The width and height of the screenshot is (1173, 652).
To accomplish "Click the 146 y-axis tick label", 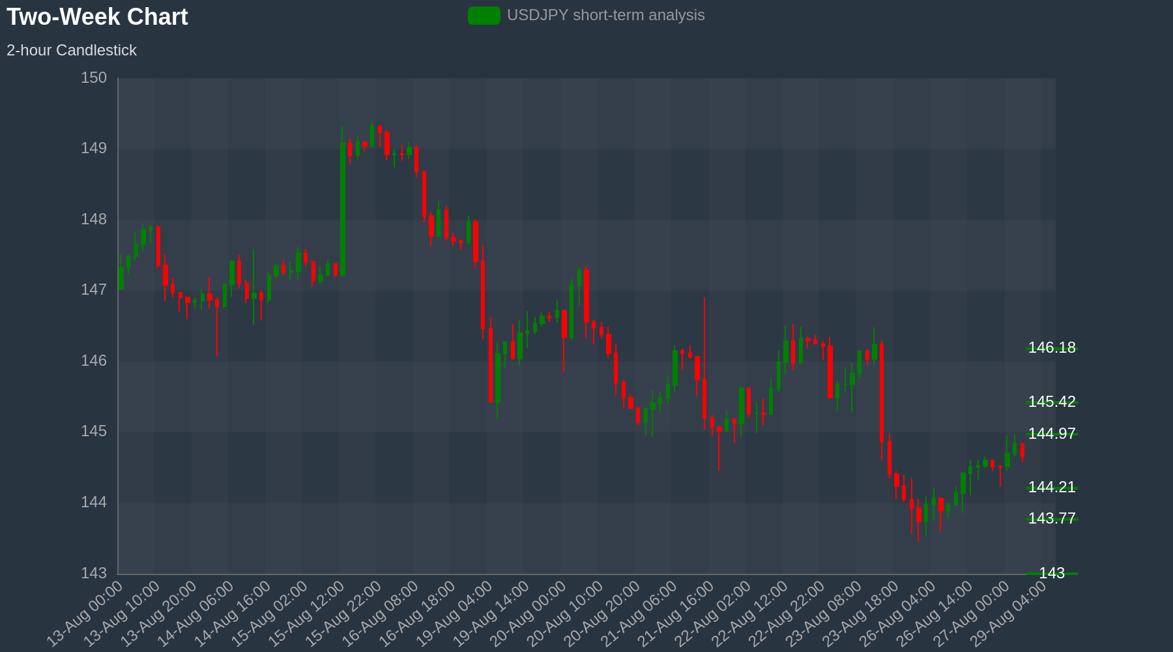I will 94,361.
